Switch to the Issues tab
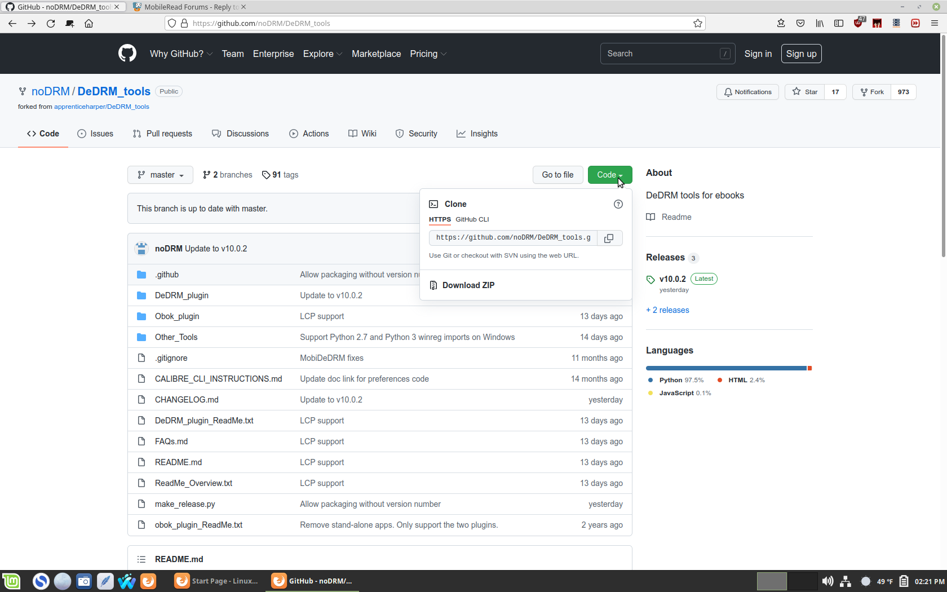The height and width of the screenshot is (592, 947). pos(95,134)
